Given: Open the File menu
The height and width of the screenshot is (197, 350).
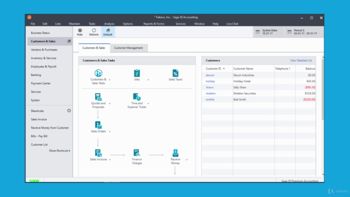Looking at the screenshot, I should click(33, 24).
